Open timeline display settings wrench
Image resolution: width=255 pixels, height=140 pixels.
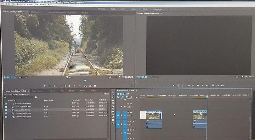pyautogui.click(x=136, y=97)
